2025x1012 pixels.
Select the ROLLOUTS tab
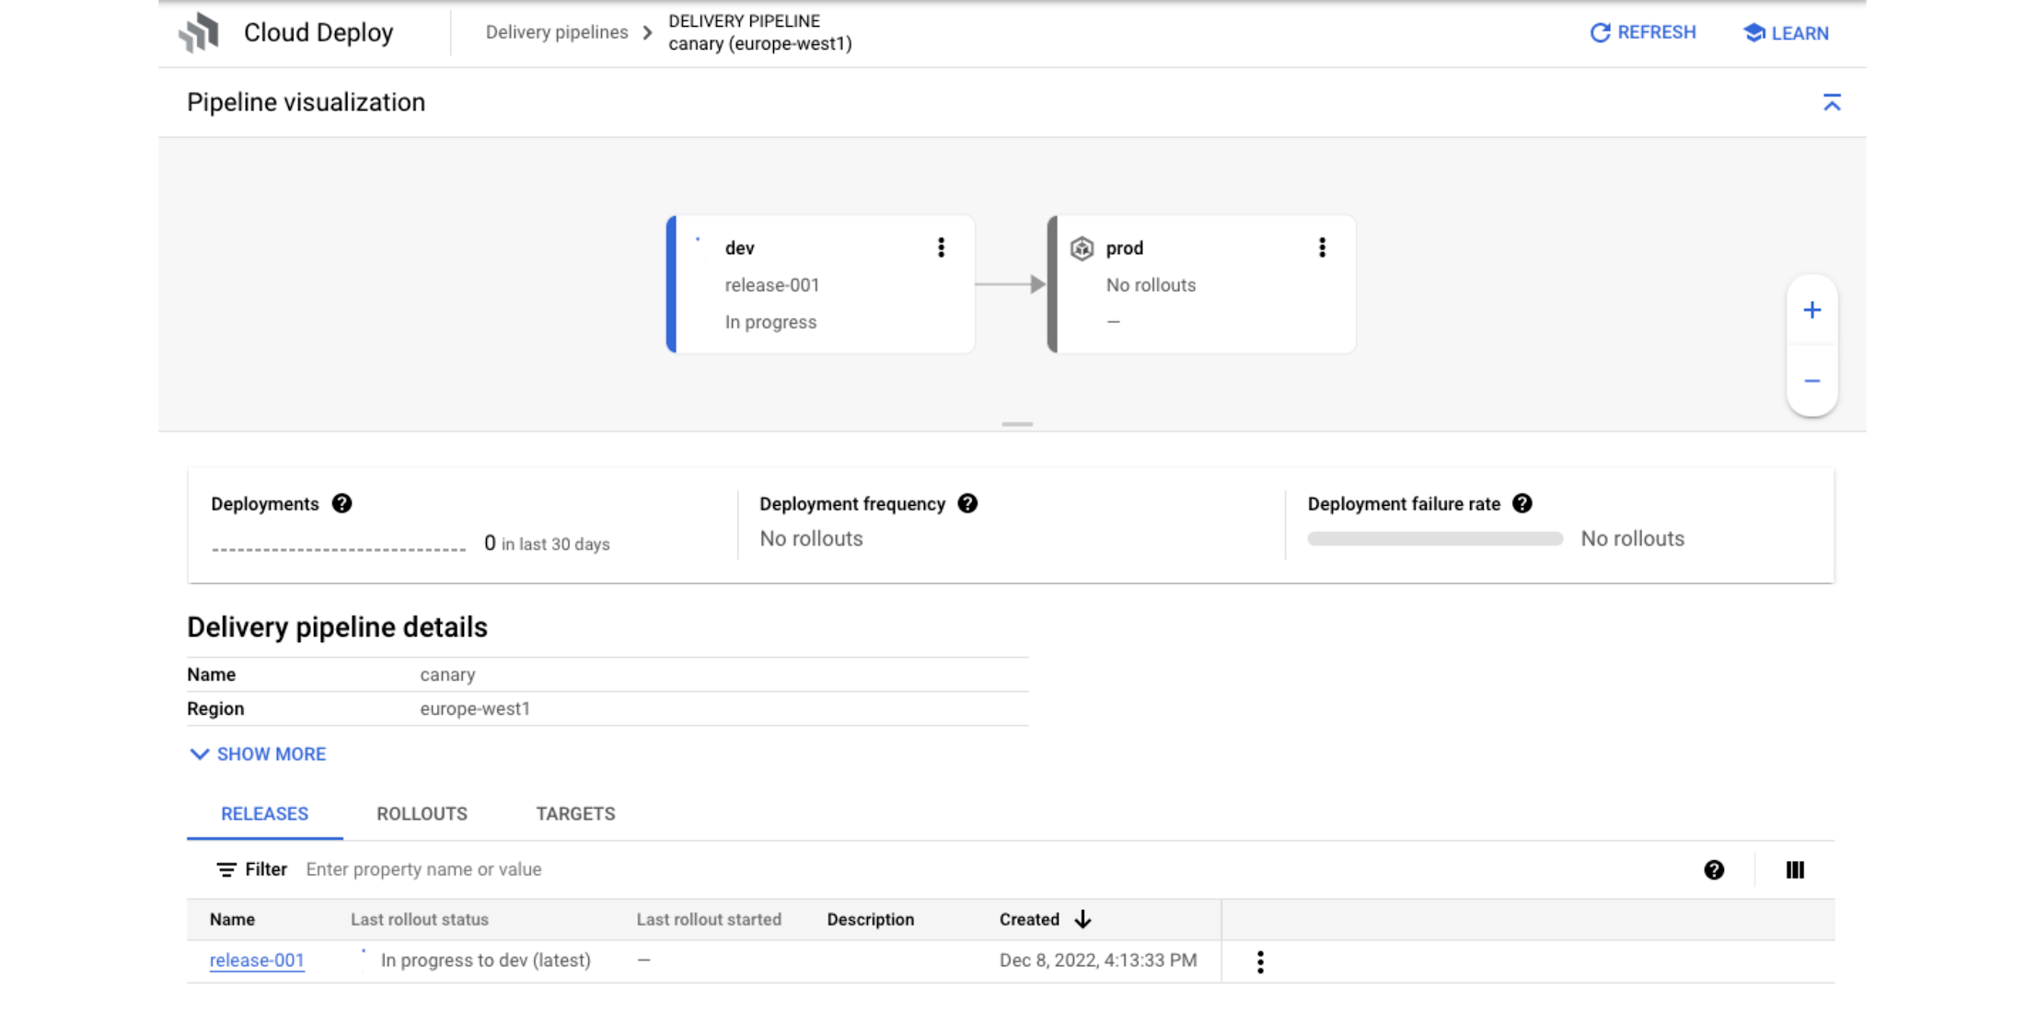421,813
